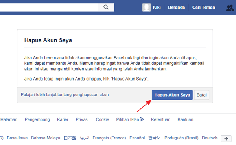Switch language to Español
Screen dimensions: 236x145
coord(137,138)
